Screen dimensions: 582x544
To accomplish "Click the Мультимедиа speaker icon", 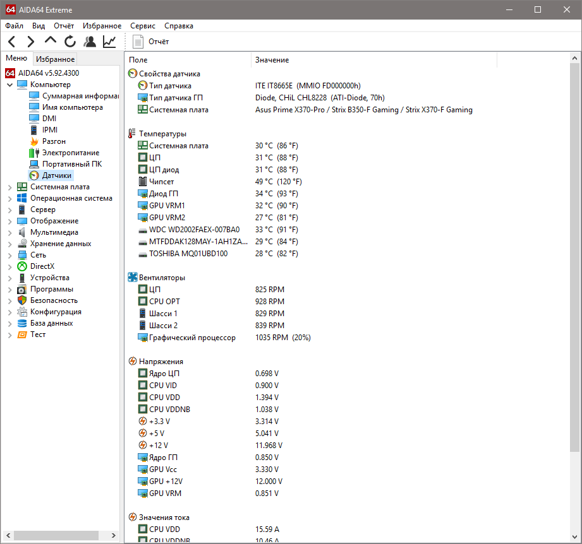I will click(x=22, y=232).
